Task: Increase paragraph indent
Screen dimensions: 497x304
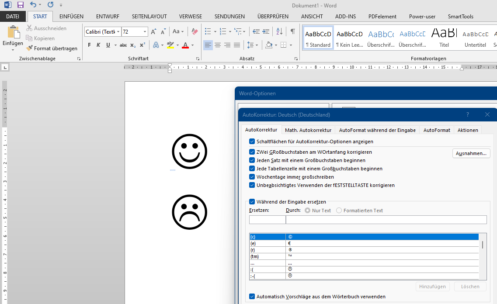Action: 266,31
